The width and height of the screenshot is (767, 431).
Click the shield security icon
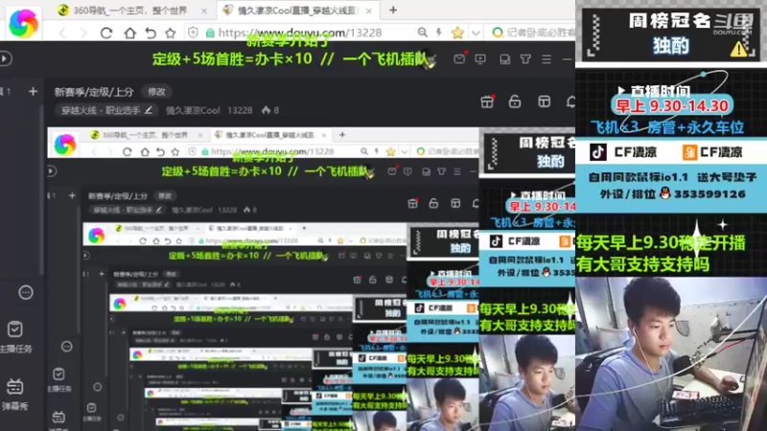click(x=194, y=33)
